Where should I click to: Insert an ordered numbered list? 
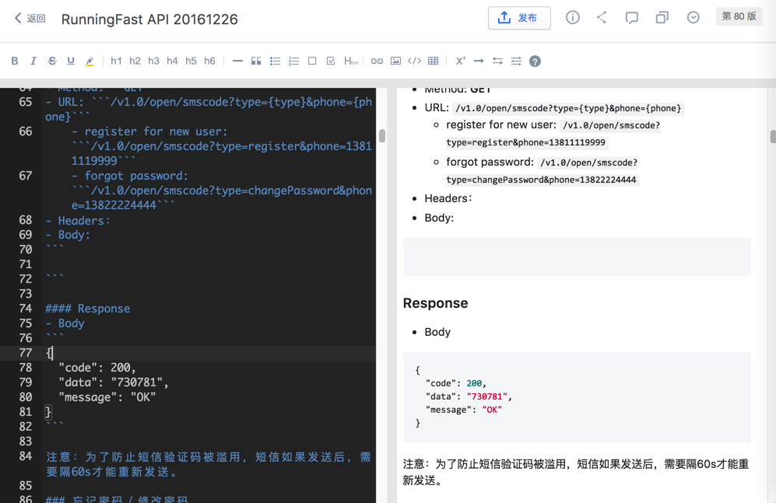coord(294,61)
